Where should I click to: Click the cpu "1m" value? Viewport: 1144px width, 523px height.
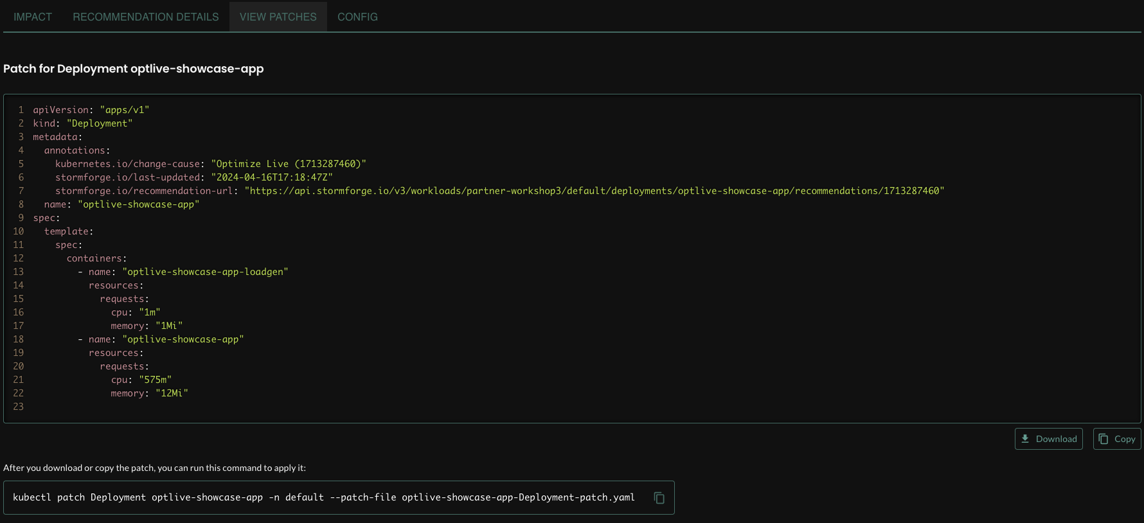[150, 312]
